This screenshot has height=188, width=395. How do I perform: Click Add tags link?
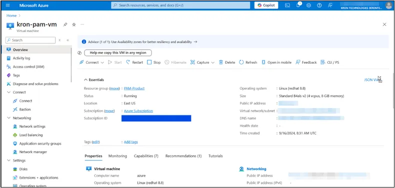130,142
